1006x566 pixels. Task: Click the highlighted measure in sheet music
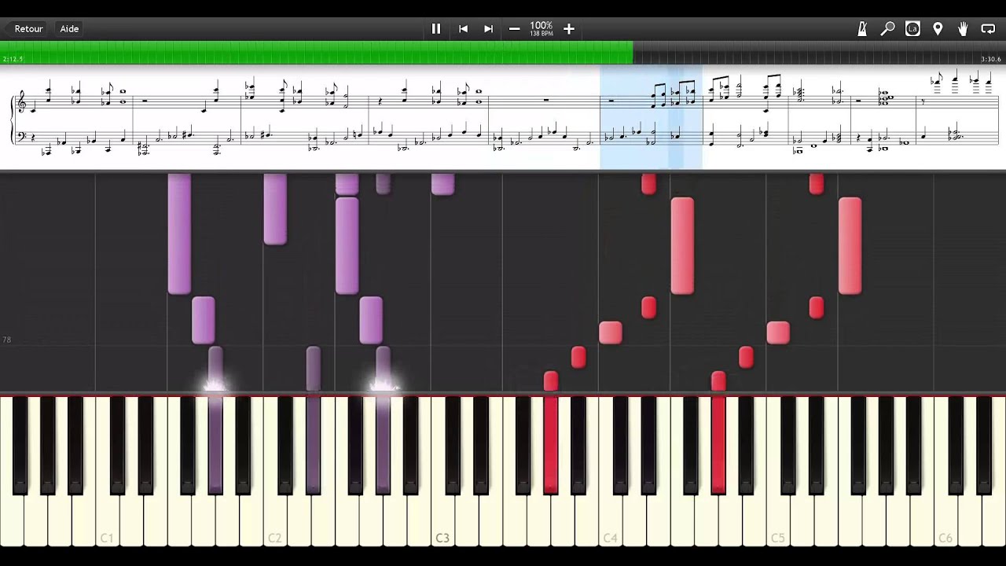[x=651, y=118]
